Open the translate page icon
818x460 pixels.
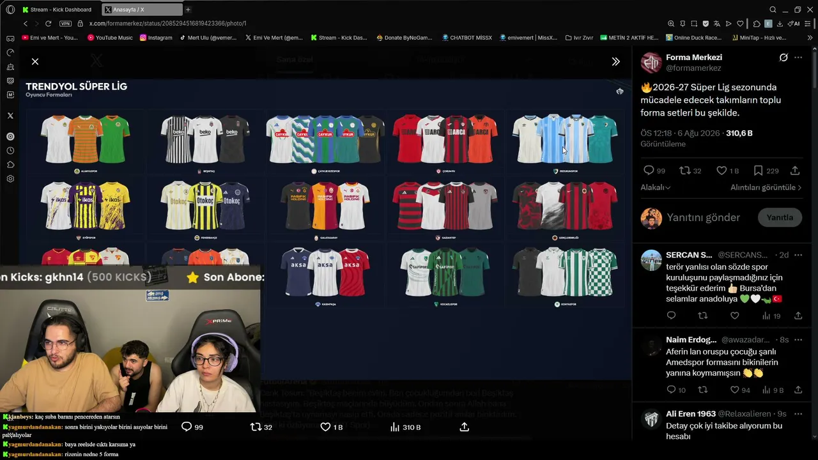pyautogui.click(x=717, y=24)
